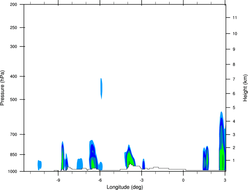248x190 pixels.
Task: Click the 3 longitude tick label
Action: (x=225, y=180)
